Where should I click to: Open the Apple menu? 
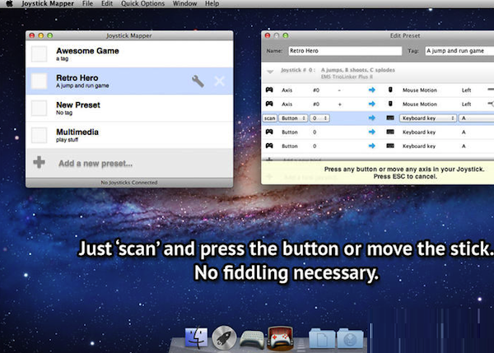coord(9,3)
